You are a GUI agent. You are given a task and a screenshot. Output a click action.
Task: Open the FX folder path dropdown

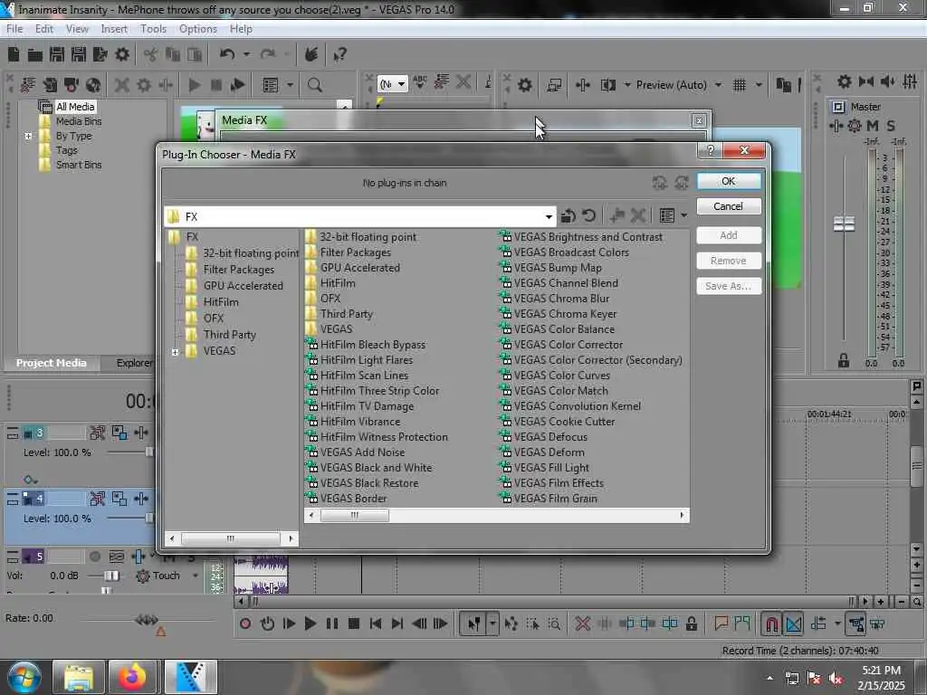pyautogui.click(x=549, y=217)
